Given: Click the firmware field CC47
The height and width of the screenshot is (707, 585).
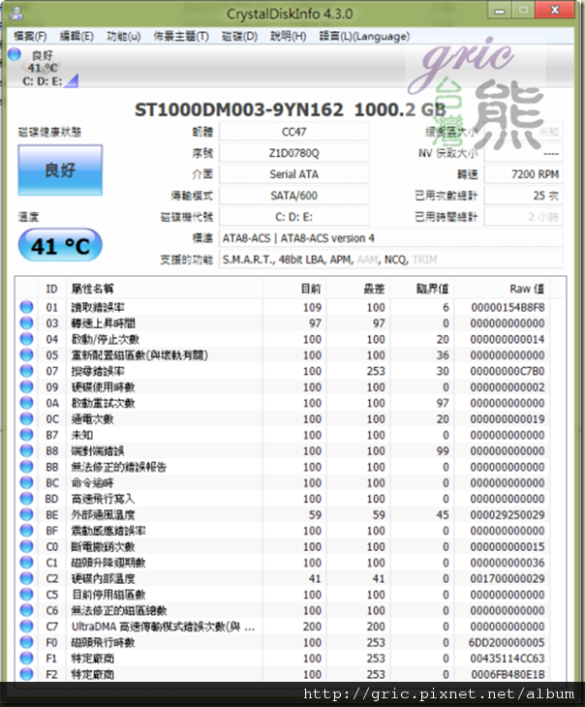Looking at the screenshot, I should click(x=293, y=132).
